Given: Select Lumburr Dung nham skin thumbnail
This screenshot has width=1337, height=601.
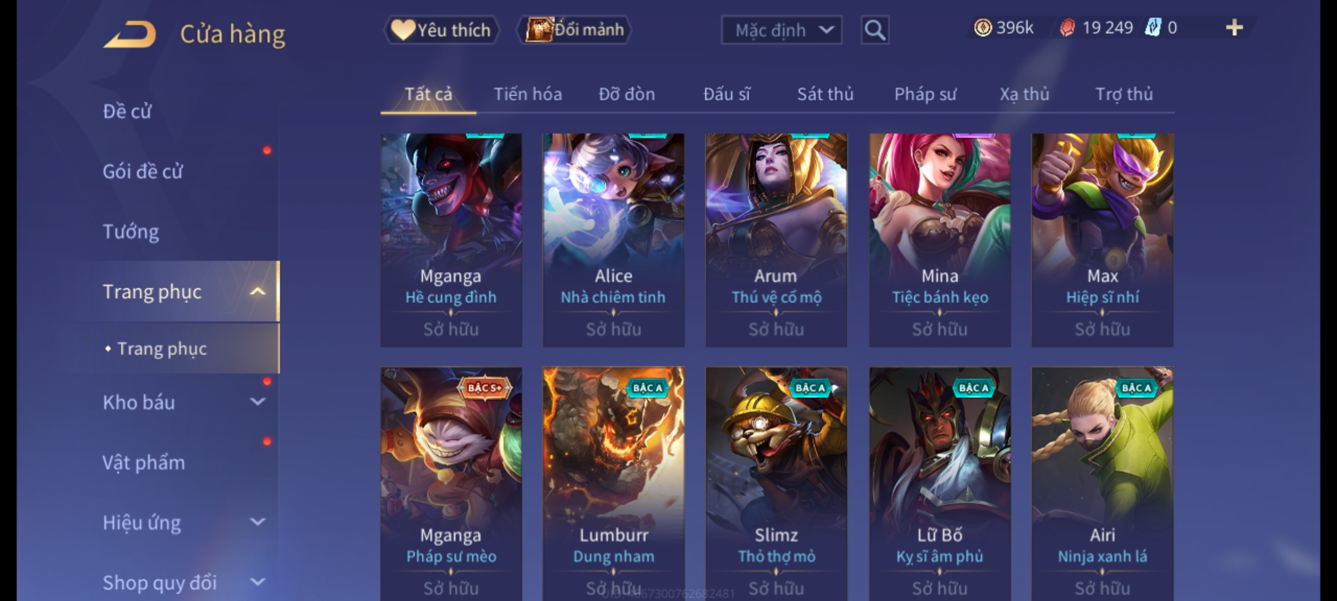Looking at the screenshot, I should [613, 483].
